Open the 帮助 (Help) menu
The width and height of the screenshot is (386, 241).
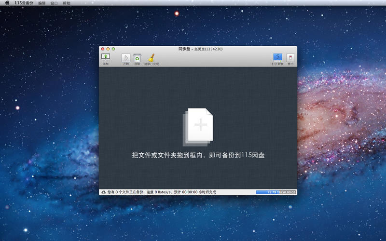[66, 3]
